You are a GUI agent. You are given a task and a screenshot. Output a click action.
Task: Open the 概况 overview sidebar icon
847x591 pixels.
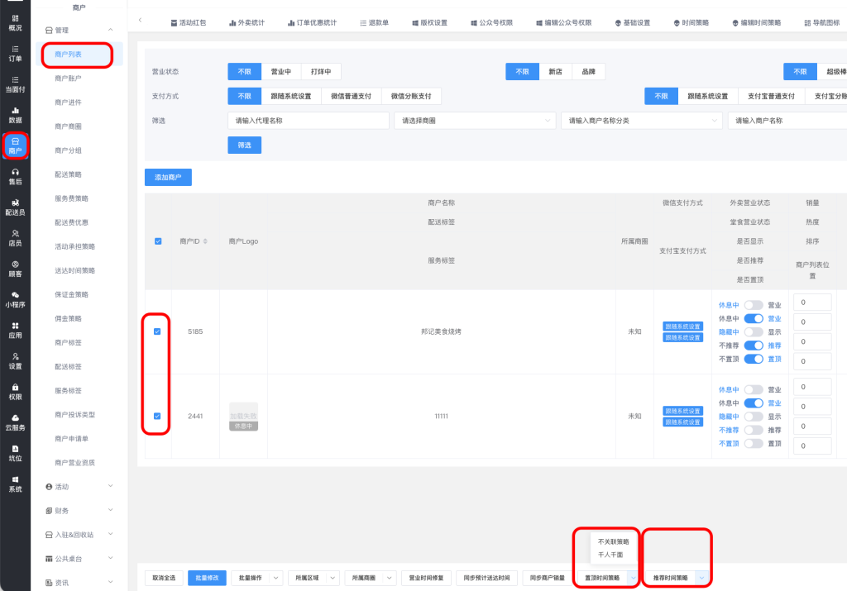tap(15, 22)
